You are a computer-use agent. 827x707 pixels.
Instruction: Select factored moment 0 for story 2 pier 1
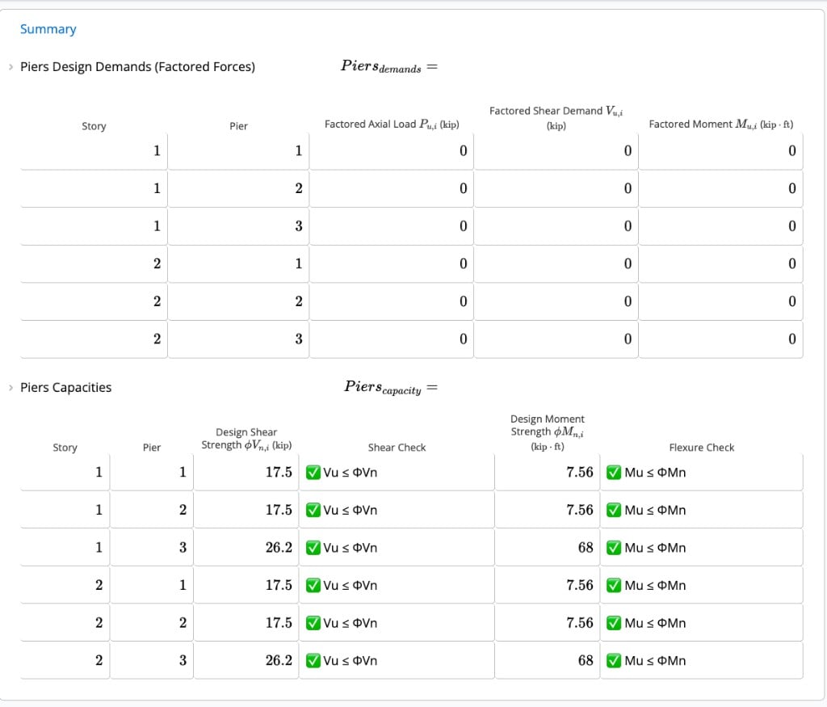click(x=792, y=263)
